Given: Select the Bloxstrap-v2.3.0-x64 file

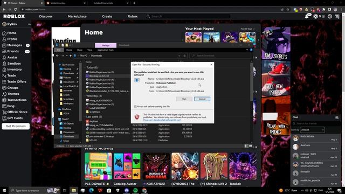Looking at the screenshot, I should (99, 76).
